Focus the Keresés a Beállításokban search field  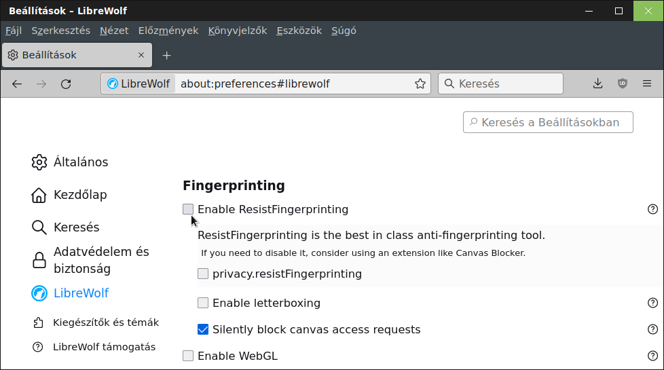[548, 122]
